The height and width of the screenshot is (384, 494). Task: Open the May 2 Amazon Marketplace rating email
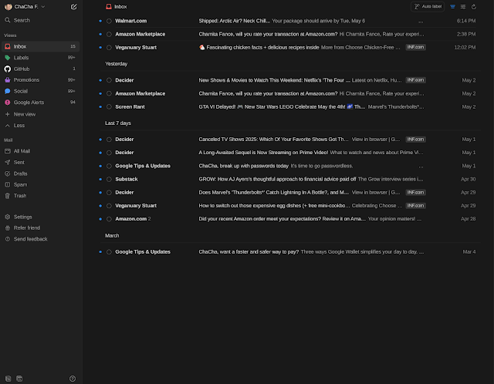pyautogui.click(x=289, y=94)
